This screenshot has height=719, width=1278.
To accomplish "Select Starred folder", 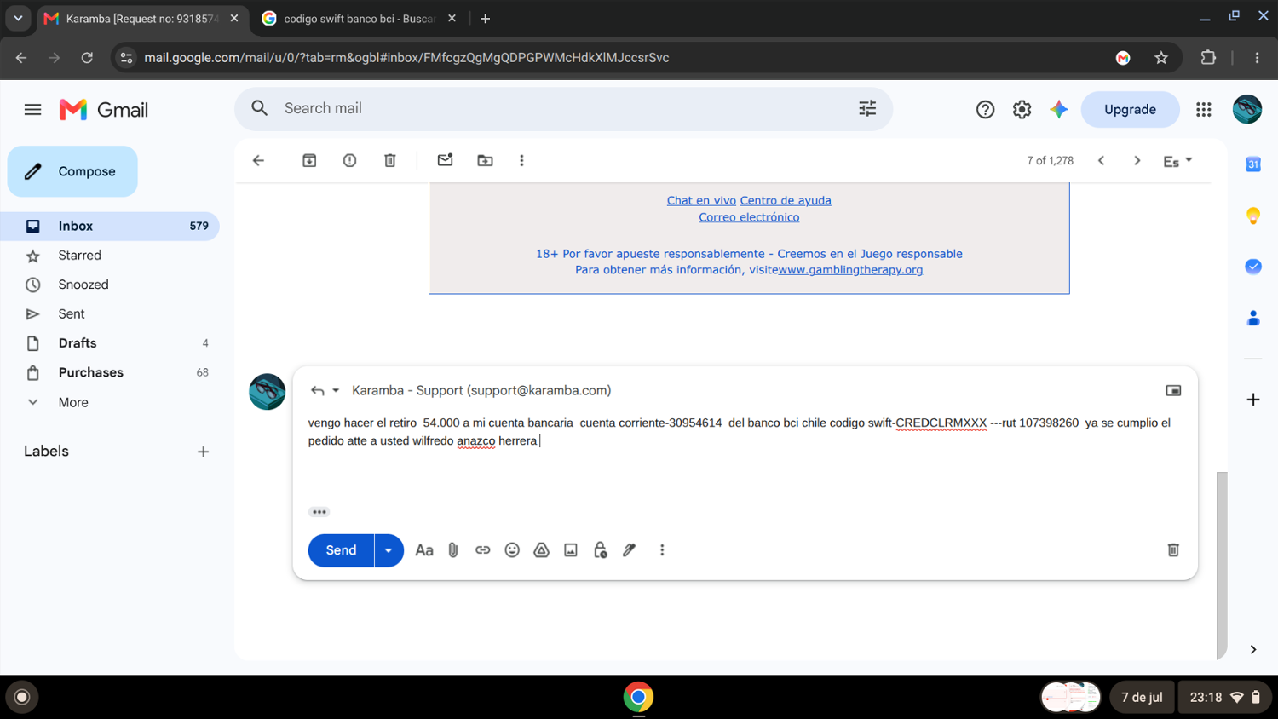I will tap(110, 256).
